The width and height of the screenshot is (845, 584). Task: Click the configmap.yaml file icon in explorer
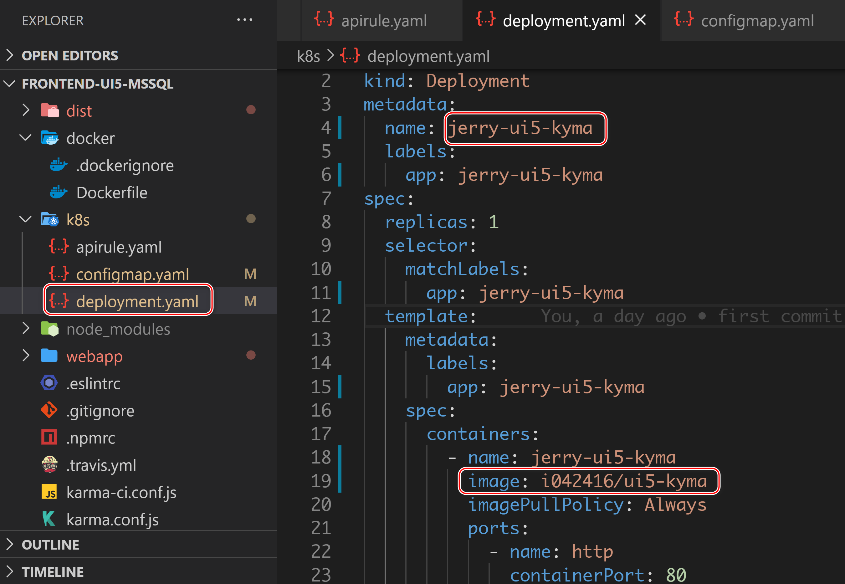point(59,274)
